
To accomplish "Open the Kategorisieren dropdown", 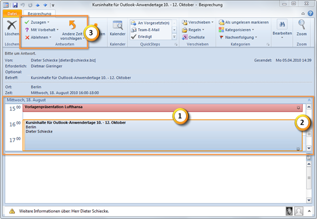I will (x=236, y=30).
